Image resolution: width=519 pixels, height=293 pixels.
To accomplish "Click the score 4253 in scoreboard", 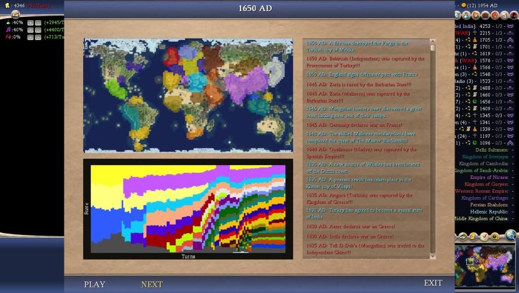I will coord(485,26).
